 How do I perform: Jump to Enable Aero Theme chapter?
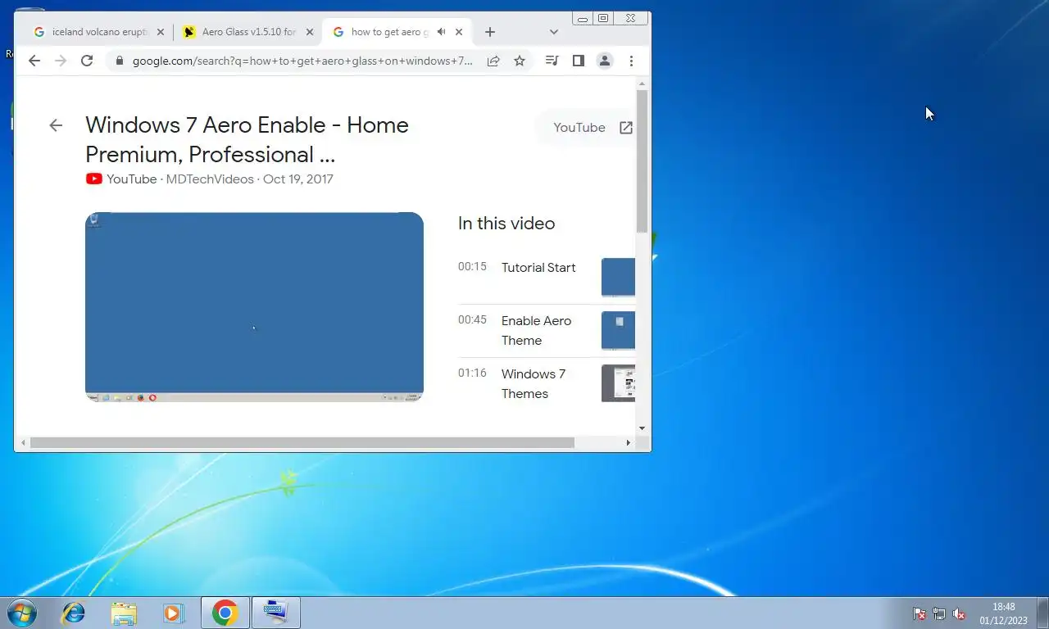536,331
